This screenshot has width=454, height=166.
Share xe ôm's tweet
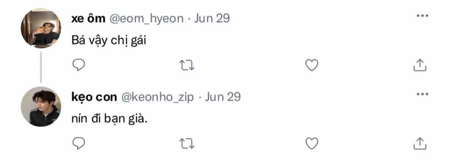pos(419,65)
